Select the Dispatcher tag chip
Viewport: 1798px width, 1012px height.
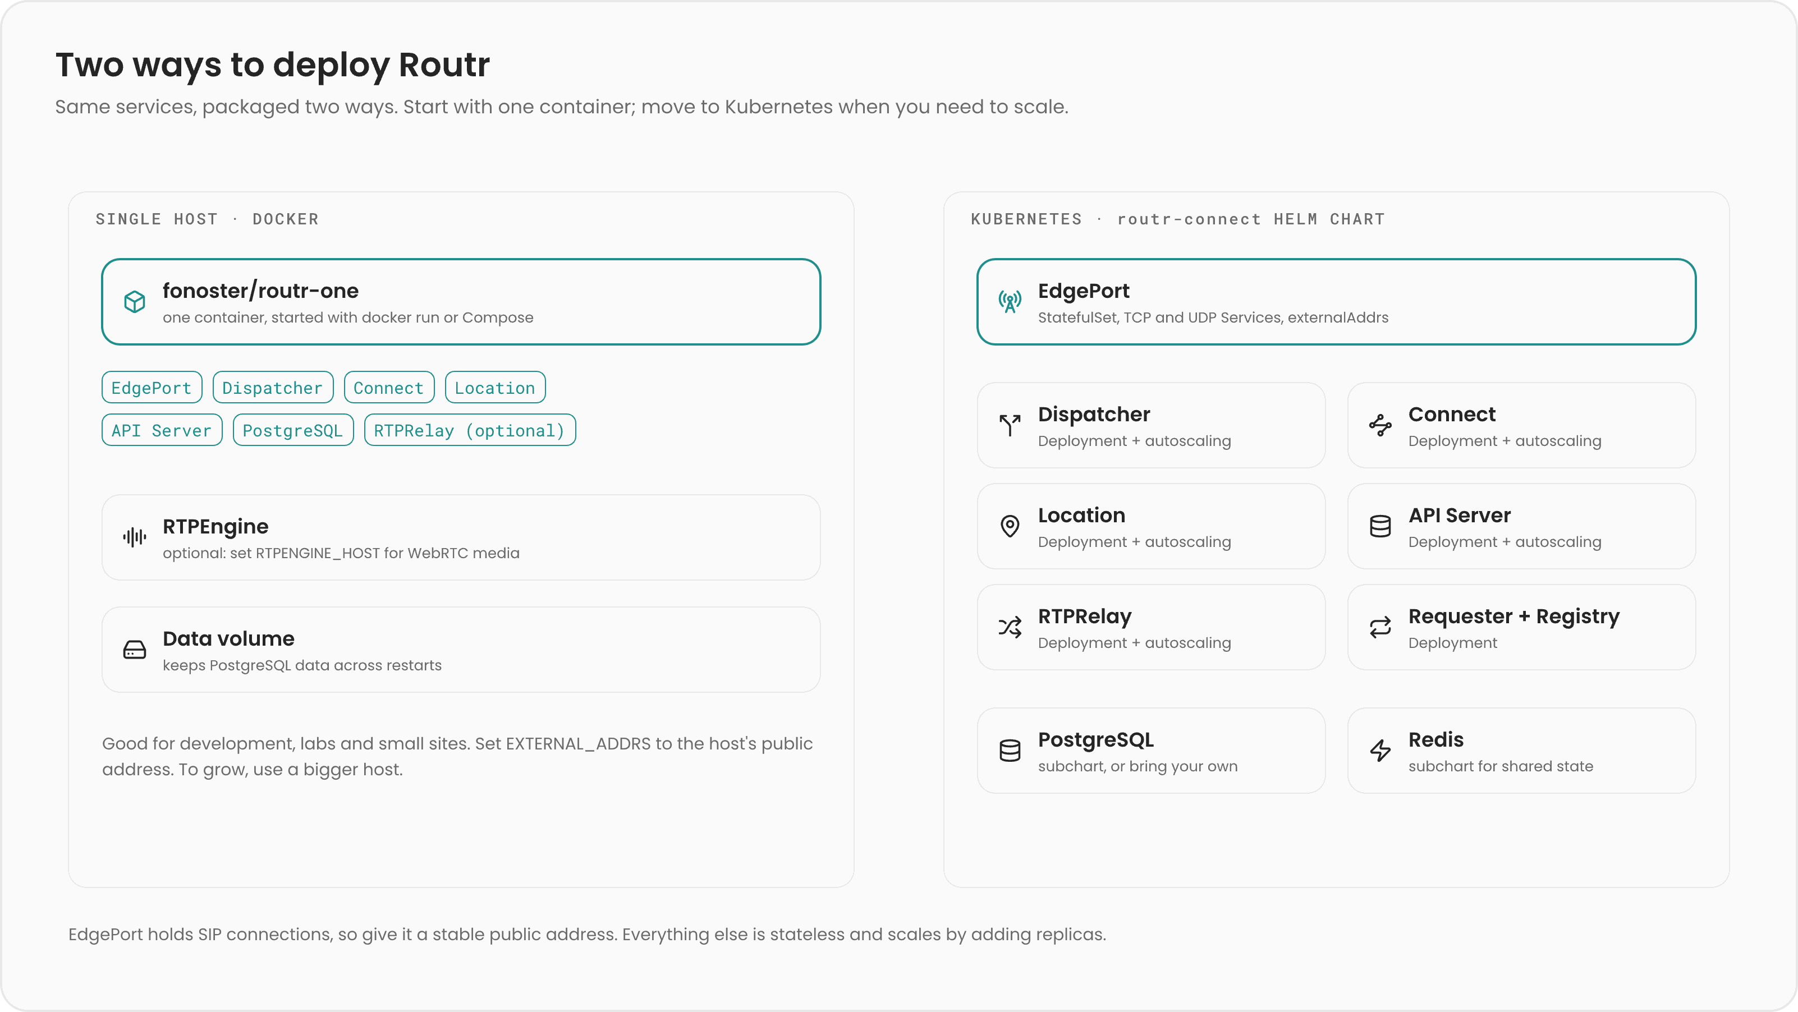[273, 387]
